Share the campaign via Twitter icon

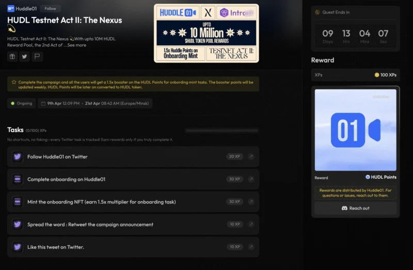coord(24,56)
